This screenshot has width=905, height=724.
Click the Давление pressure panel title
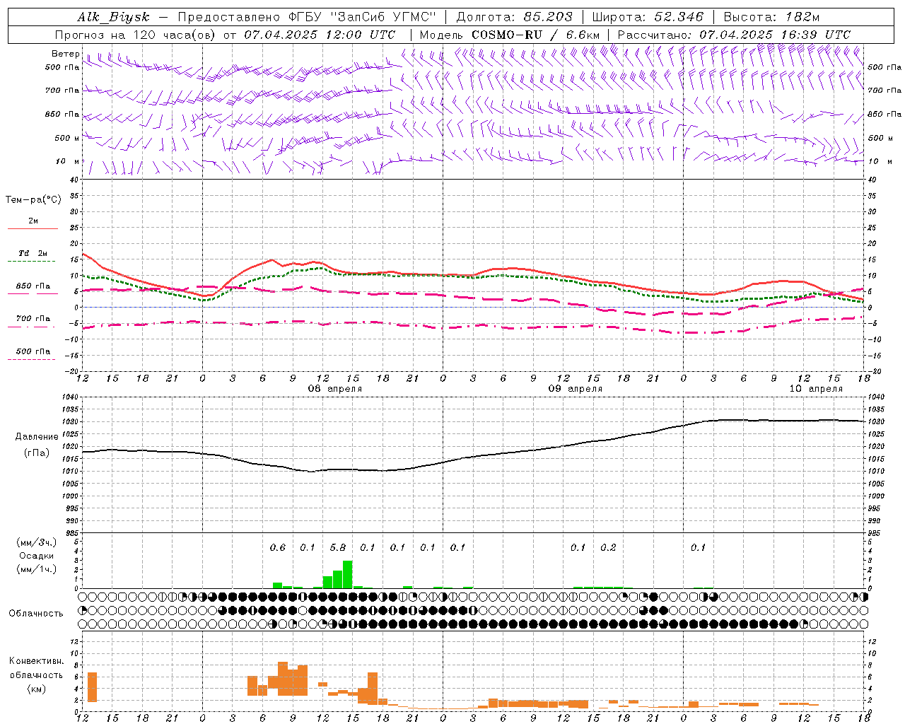coord(37,437)
